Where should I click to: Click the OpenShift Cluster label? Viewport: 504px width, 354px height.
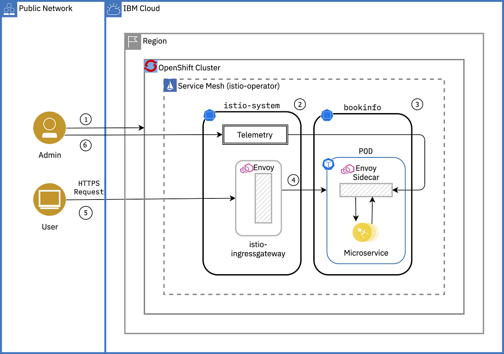pyautogui.click(x=189, y=68)
